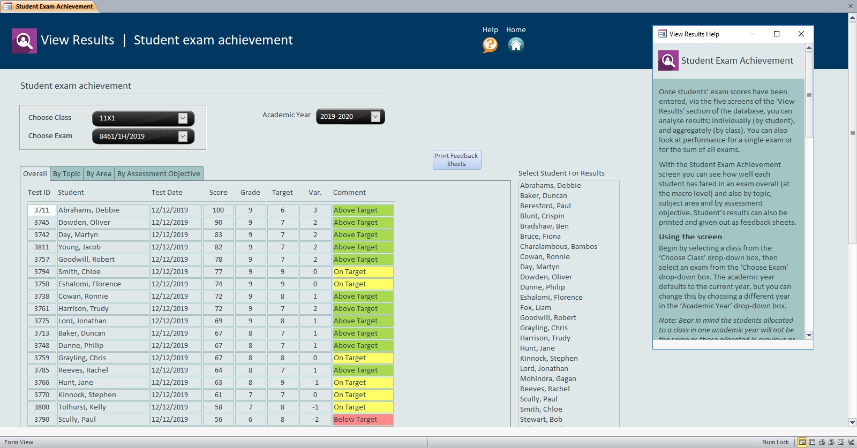This screenshot has width=857, height=448.
Task: Click the View Results Help title bar icon
Action: click(x=663, y=34)
